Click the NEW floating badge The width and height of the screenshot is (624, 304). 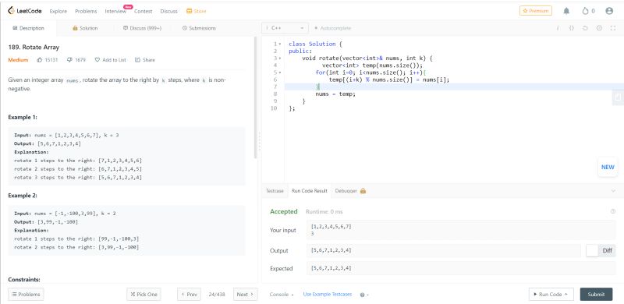(x=608, y=167)
